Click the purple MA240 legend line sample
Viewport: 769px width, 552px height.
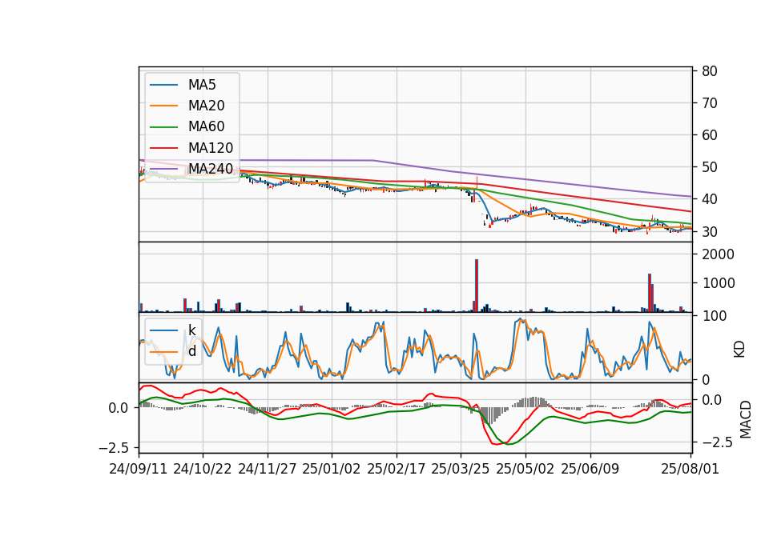coord(163,170)
